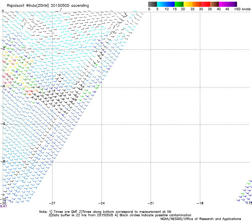The image size is (252, 221).
Task: Select the green 15-20 knots color segment
Action: tap(179, 4)
